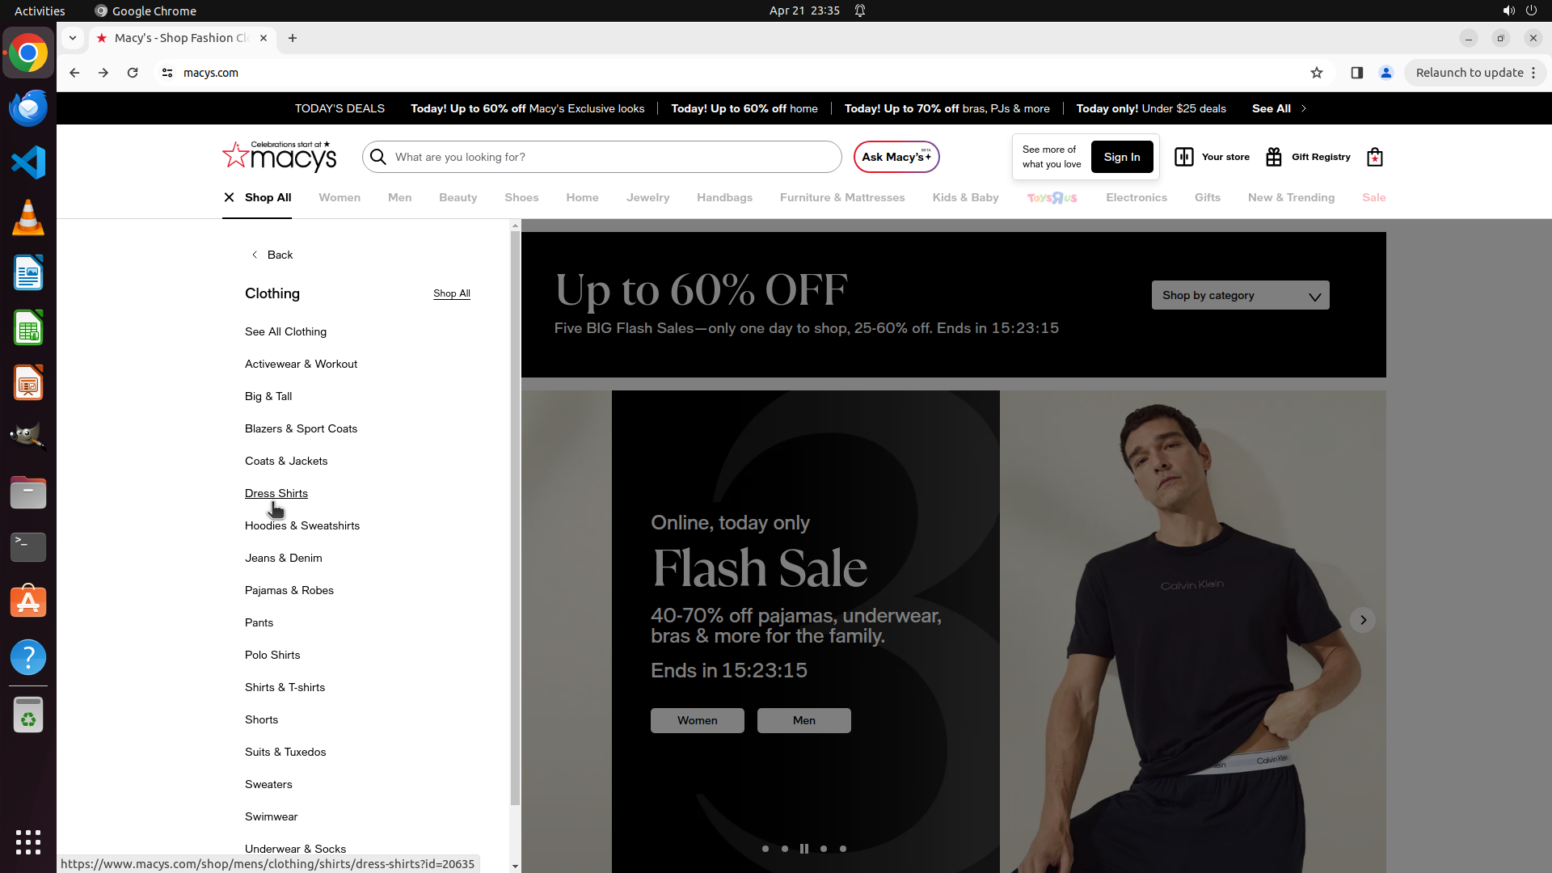Expand the Shop by category dropdown

tap(1240, 295)
